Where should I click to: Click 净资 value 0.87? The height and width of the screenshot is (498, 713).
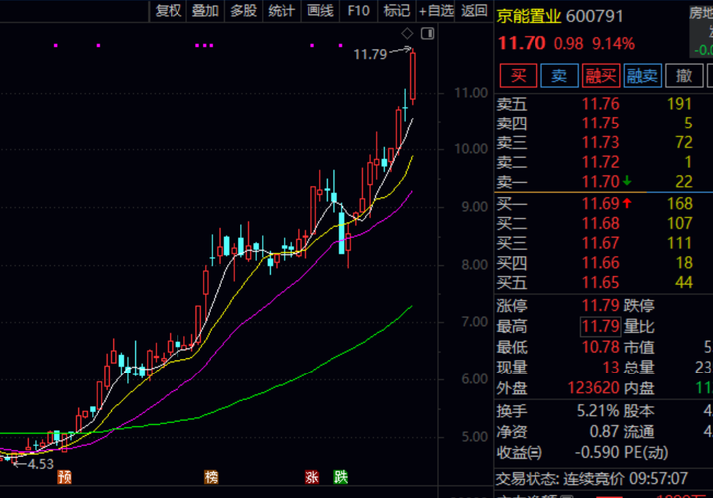(604, 431)
